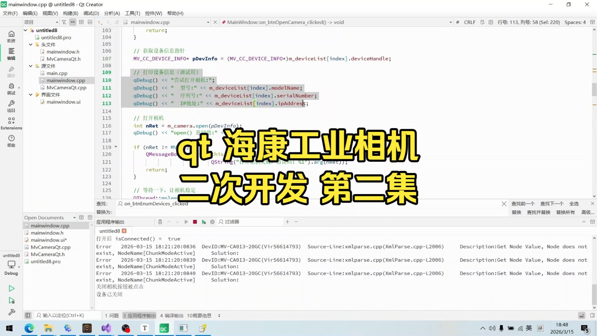Open the 文件(F) menu
Screen dimensions: 597x336
[x=10, y=13]
